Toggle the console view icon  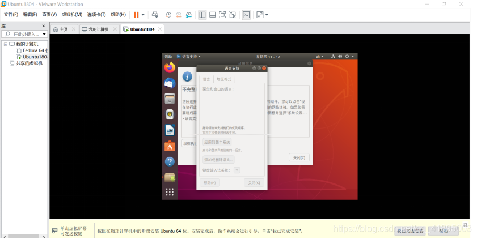(246, 15)
